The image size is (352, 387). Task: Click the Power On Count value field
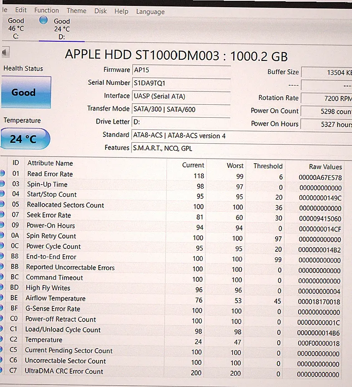pos(327,111)
